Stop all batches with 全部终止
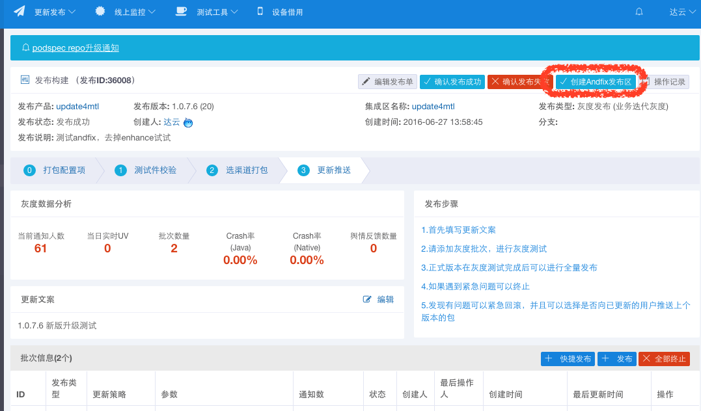701x411 pixels. point(664,359)
